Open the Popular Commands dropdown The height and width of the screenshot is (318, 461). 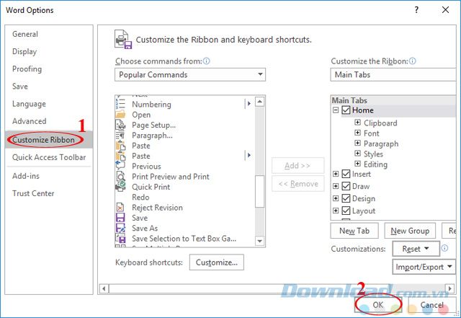pos(190,74)
